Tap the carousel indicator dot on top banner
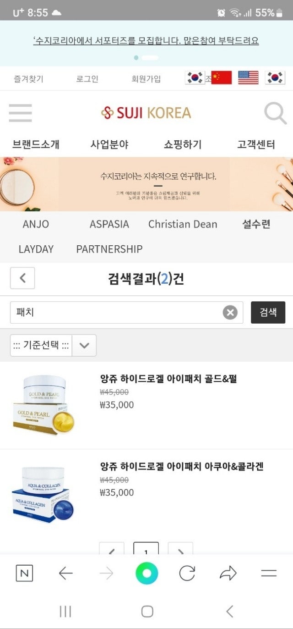 [136, 58]
